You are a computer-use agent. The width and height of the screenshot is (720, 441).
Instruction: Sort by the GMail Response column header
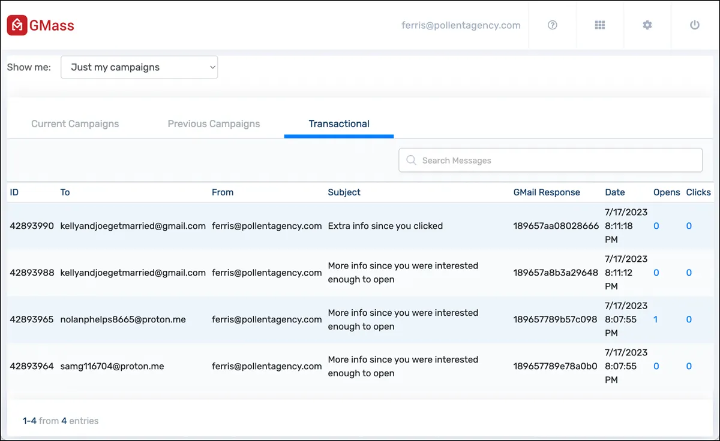(547, 192)
